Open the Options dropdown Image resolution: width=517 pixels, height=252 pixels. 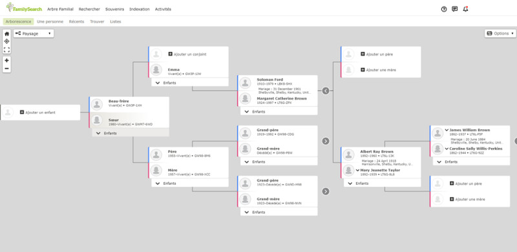pos(500,34)
